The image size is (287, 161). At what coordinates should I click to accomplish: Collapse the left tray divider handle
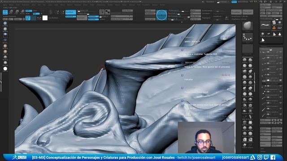tap(1, 82)
